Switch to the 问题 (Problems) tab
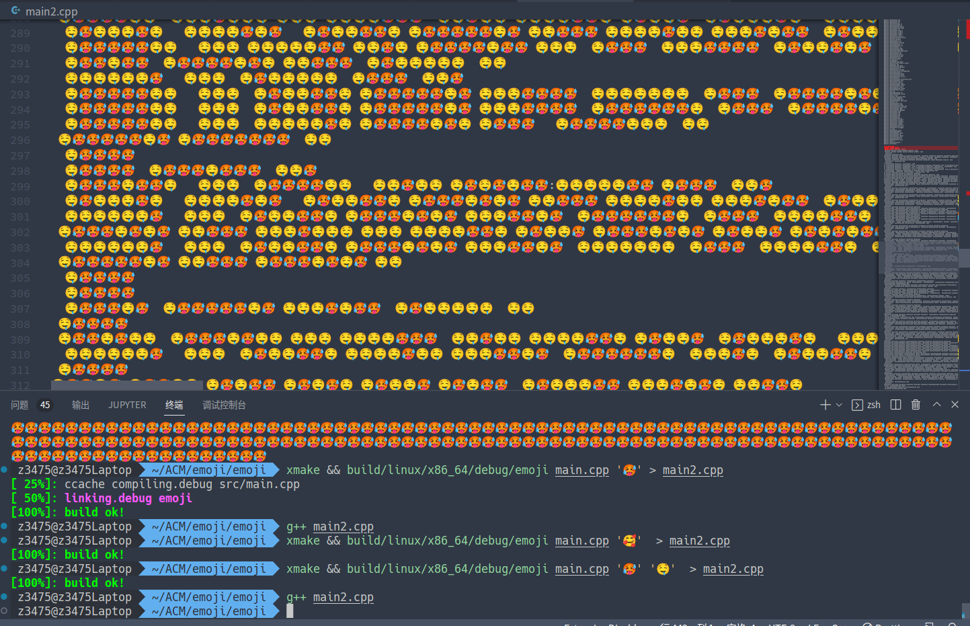Screen dimensions: 970x626 click(19, 405)
